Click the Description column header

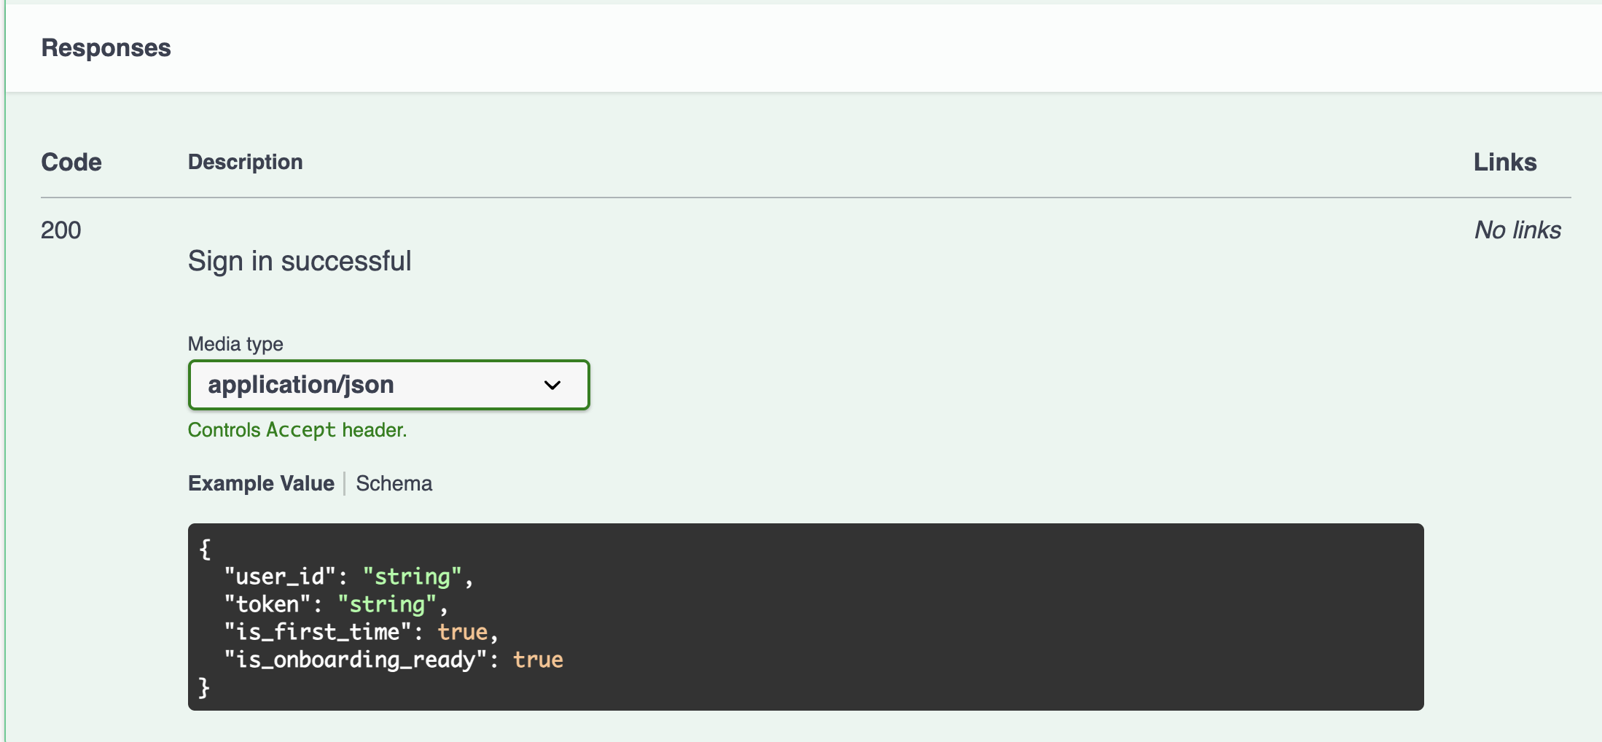tap(245, 162)
